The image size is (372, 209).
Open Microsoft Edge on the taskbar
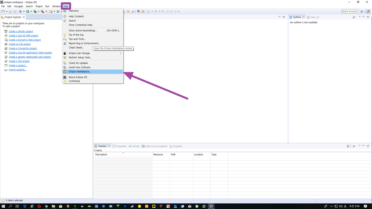(25, 206)
